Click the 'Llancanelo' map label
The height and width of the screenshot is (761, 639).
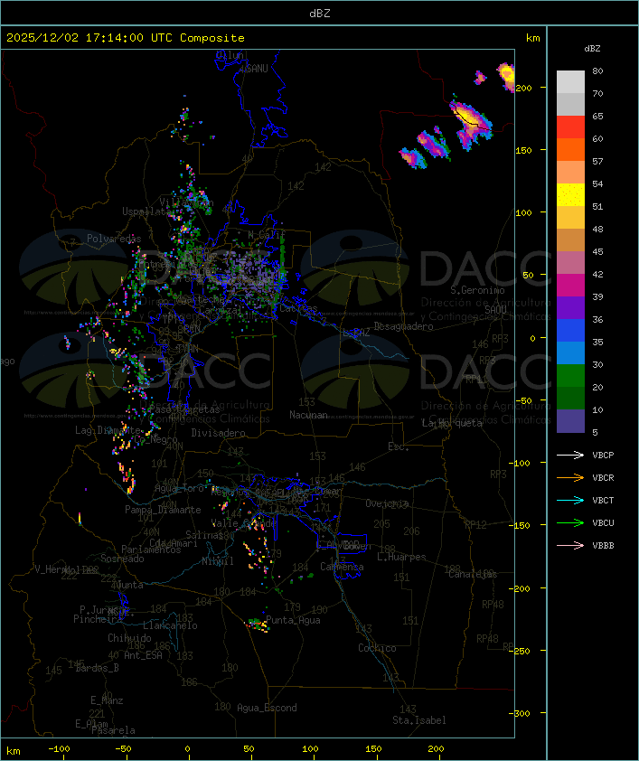point(170,626)
